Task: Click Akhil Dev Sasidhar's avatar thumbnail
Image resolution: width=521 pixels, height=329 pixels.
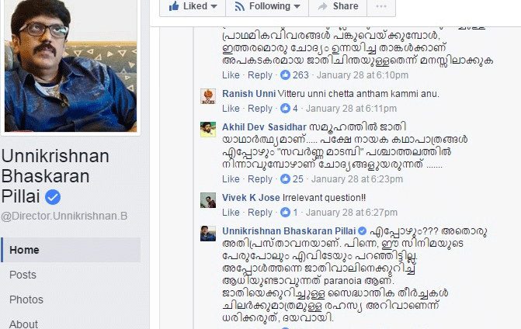Action: click(x=208, y=130)
